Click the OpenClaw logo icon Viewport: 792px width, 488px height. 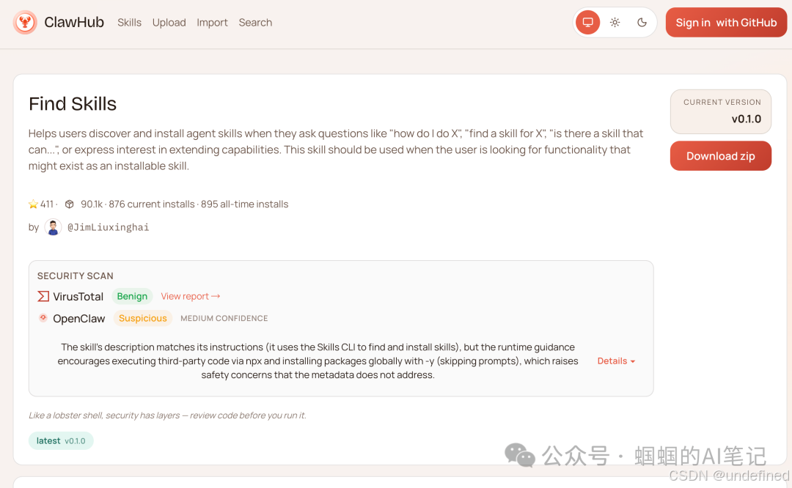(x=43, y=318)
